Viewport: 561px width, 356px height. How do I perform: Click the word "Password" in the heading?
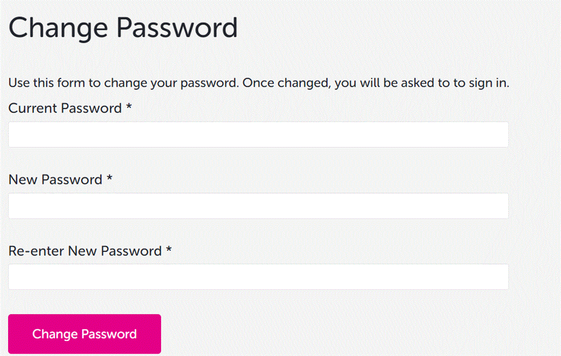178,28
